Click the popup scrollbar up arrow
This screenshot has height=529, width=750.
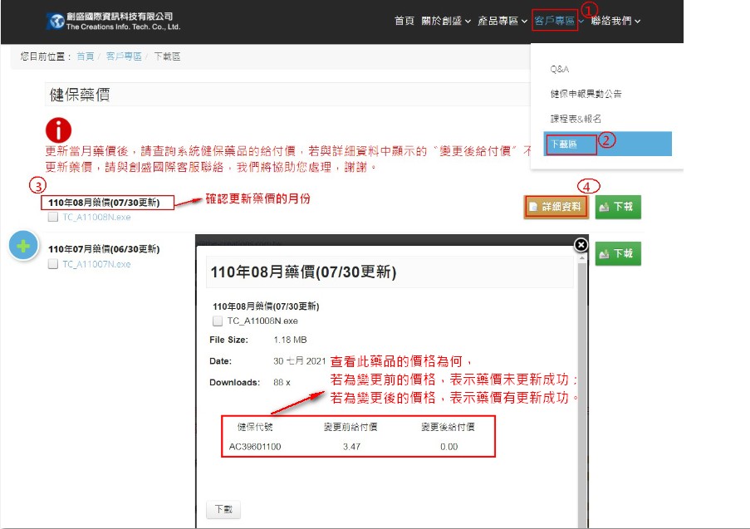tap(582, 257)
